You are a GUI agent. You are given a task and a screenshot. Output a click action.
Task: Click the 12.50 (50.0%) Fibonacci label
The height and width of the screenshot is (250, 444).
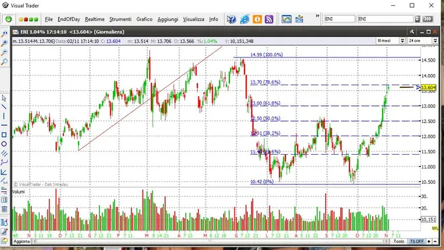266,118
